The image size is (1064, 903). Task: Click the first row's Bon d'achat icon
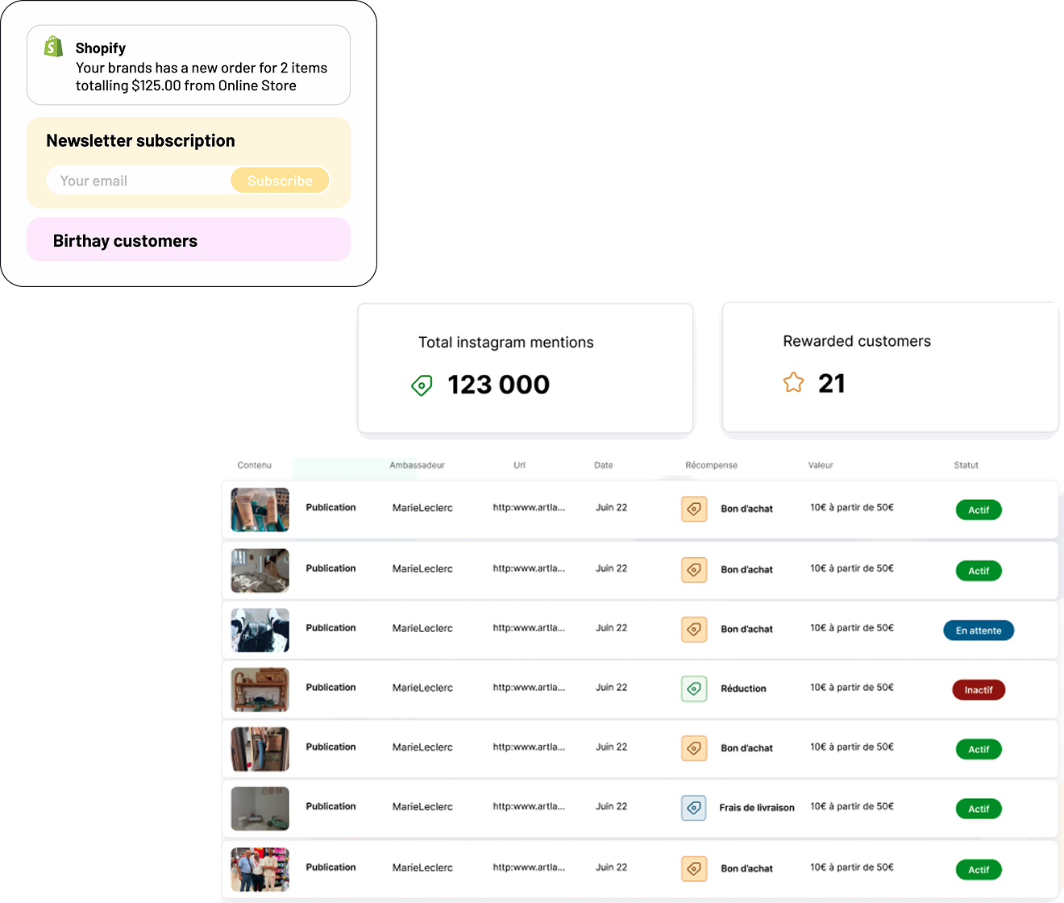click(694, 509)
